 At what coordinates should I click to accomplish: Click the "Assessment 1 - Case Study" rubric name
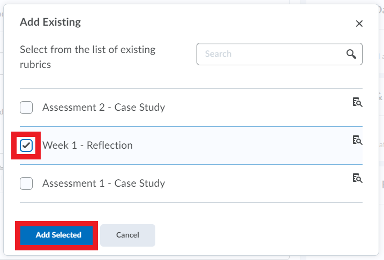coord(103,183)
